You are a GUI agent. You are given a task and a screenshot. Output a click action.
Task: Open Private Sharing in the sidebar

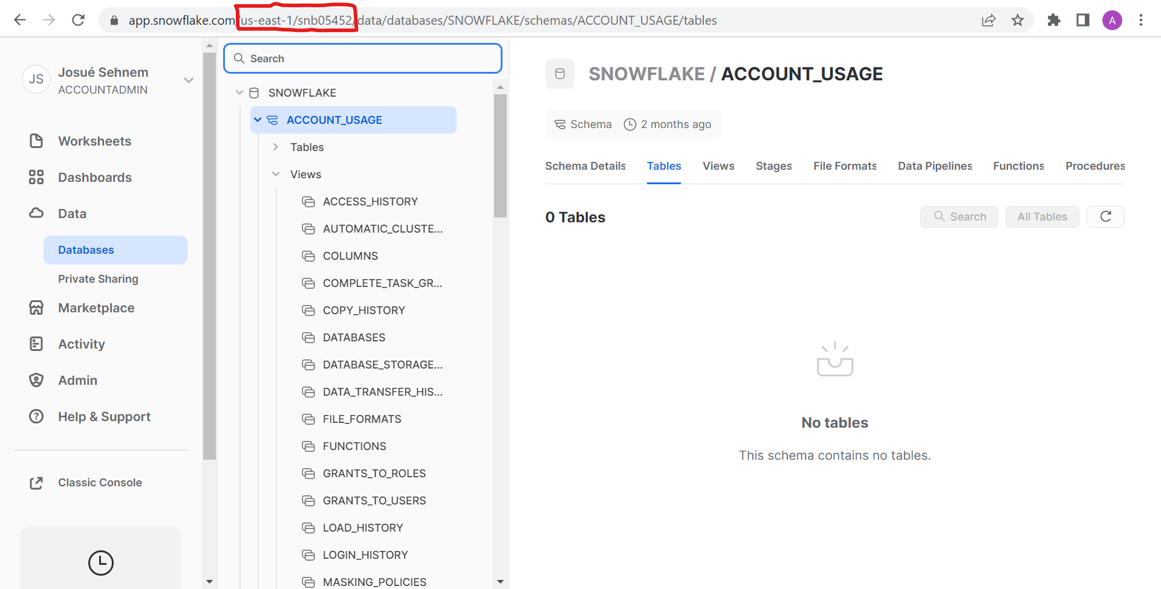[98, 279]
